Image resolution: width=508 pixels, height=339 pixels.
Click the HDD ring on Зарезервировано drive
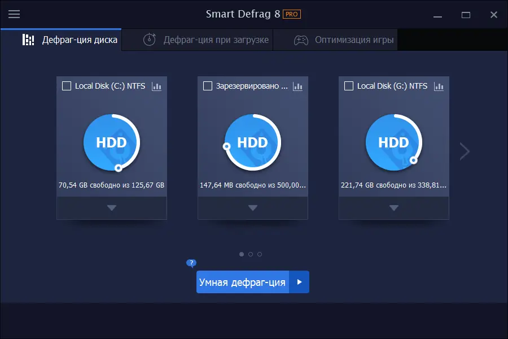pyautogui.click(x=252, y=142)
